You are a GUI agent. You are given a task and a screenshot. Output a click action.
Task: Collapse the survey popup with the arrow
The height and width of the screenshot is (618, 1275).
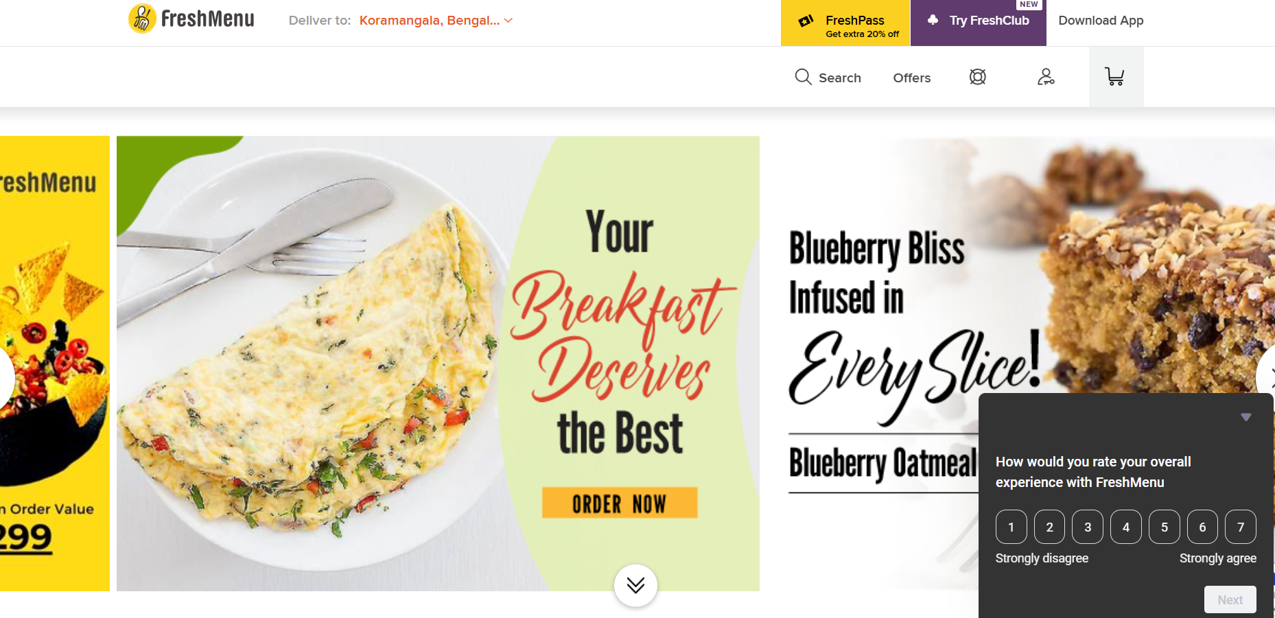point(1245,417)
